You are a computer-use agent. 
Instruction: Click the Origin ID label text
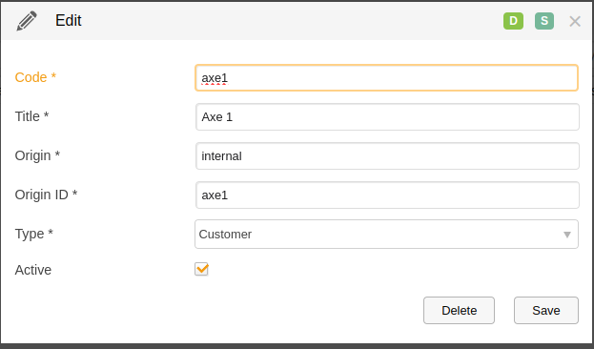[46, 195]
